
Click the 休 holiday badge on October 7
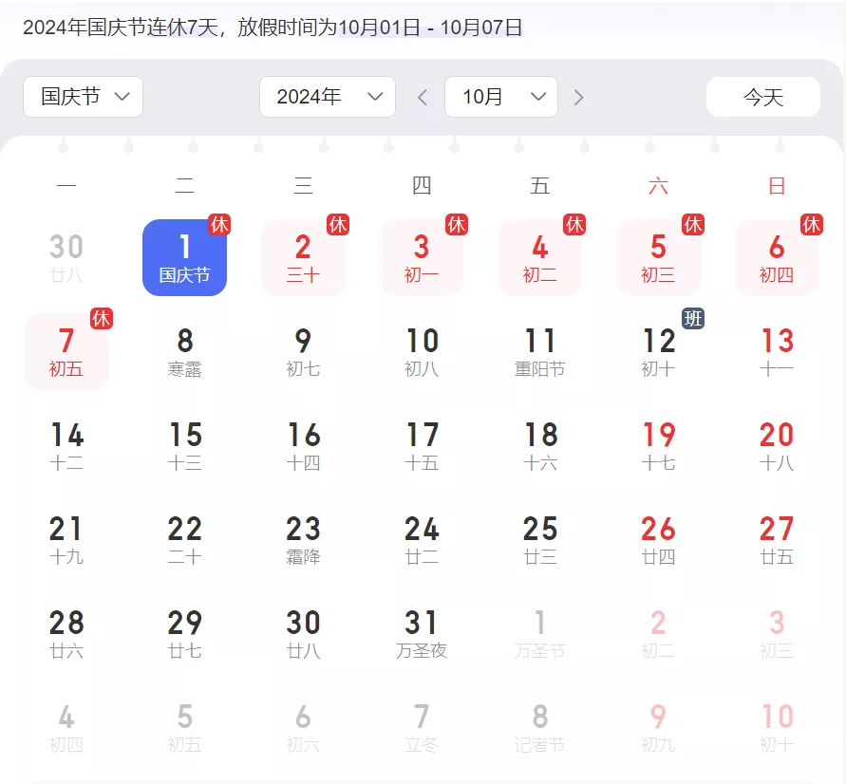pos(102,319)
